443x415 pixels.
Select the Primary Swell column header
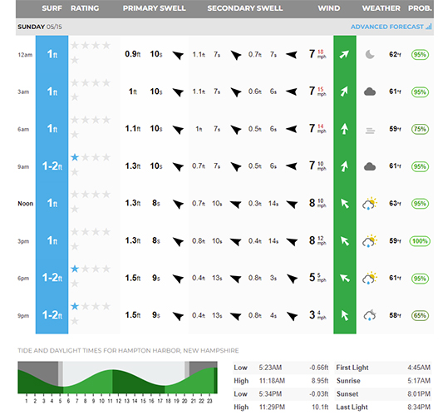click(x=155, y=8)
